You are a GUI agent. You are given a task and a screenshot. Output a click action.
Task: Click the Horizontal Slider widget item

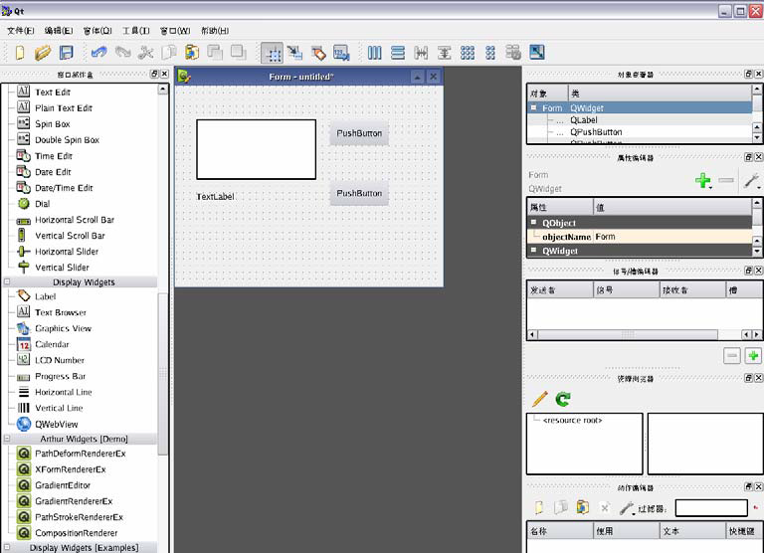[x=67, y=252]
